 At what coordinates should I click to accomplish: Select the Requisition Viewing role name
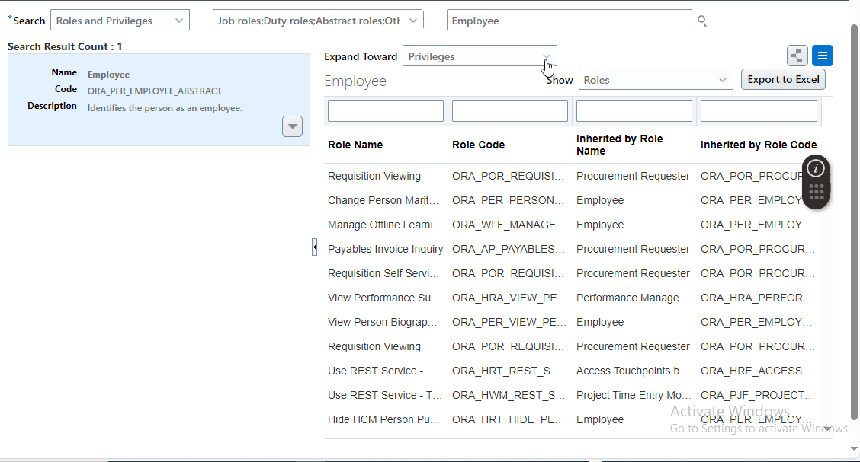pos(374,176)
